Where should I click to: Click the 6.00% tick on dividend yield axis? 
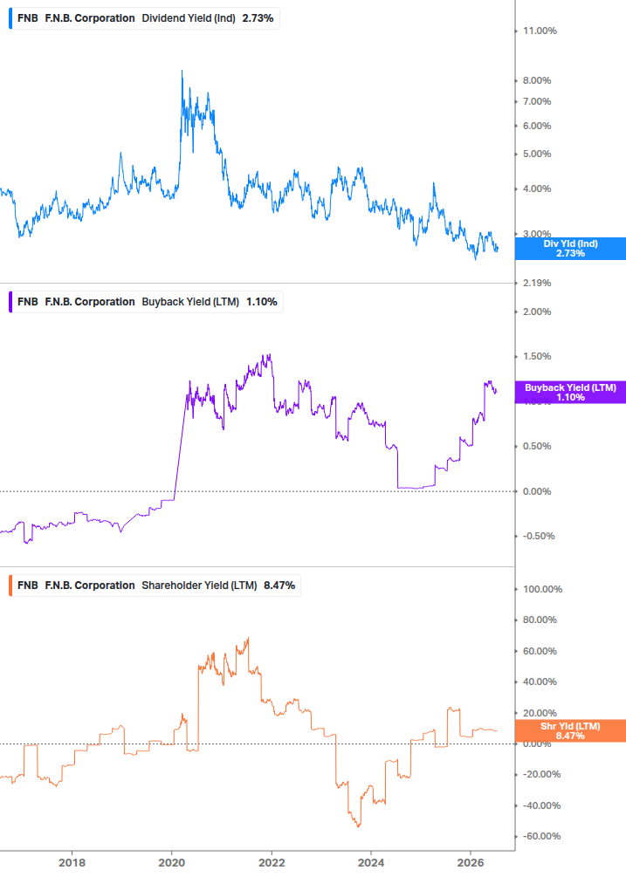537,127
